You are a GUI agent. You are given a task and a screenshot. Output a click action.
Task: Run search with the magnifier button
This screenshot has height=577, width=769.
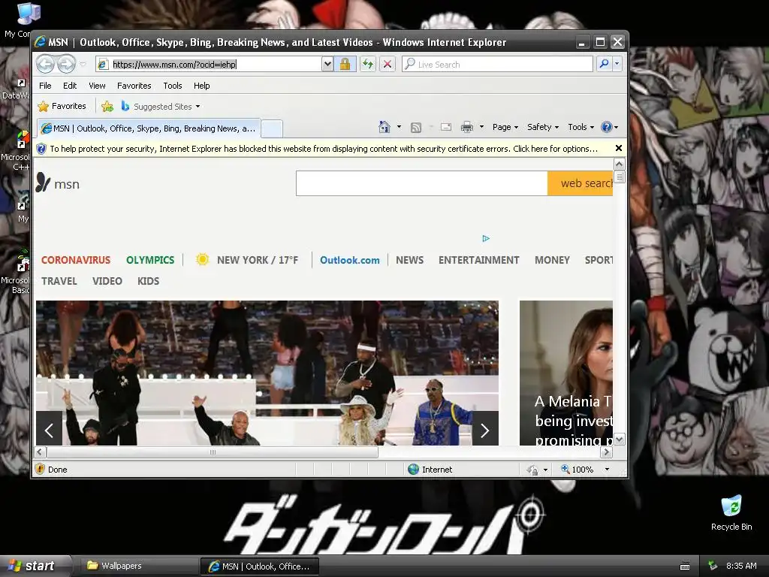tap(605, 64)
